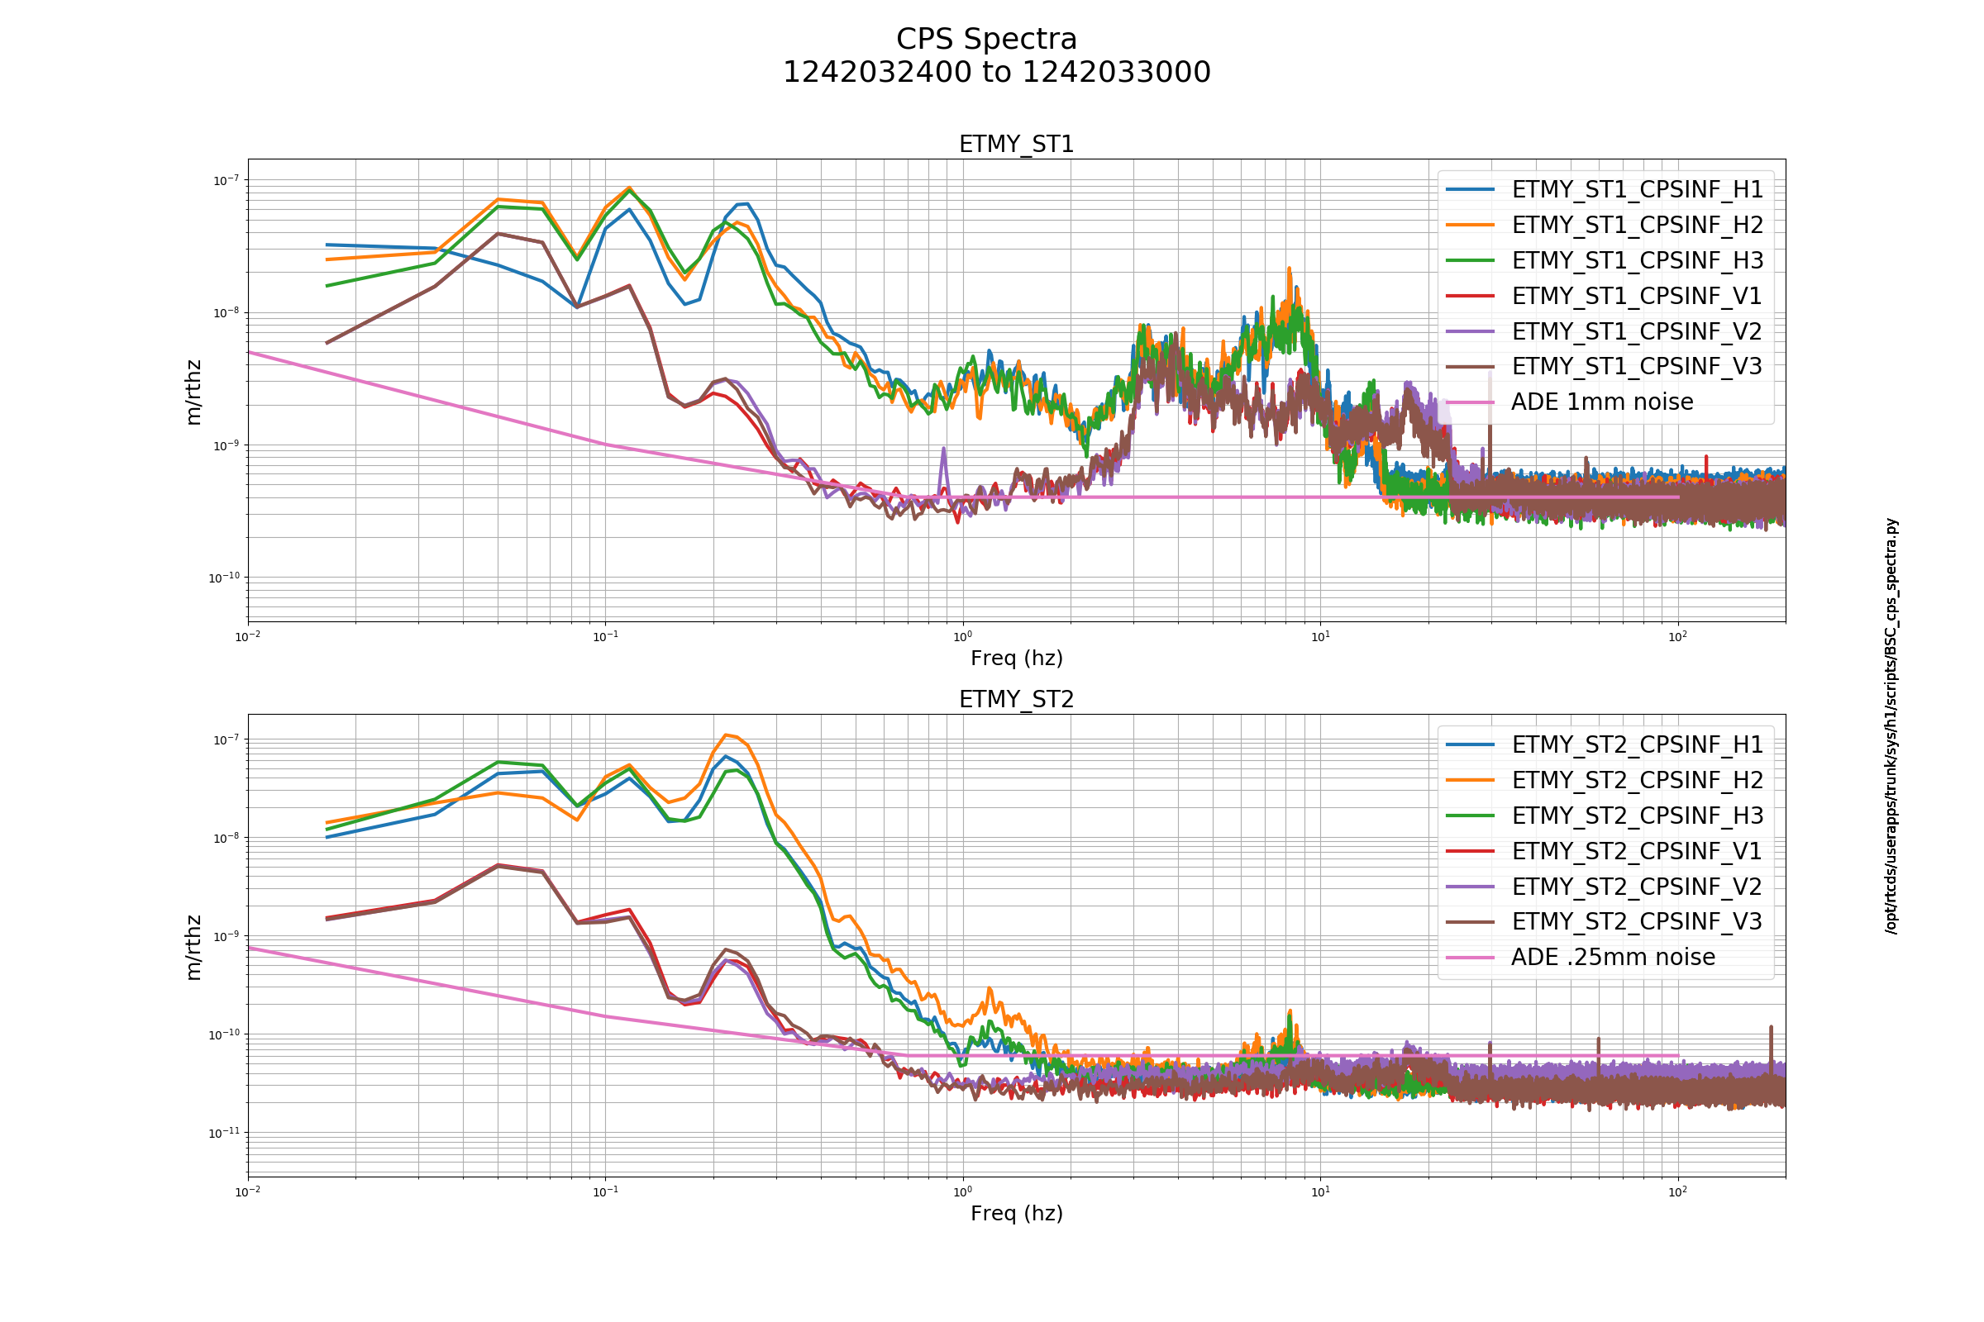
Task: Click the 10⁻⁷ y-axis tick on ETMY_ST2 plot
Action: point(226,740)
